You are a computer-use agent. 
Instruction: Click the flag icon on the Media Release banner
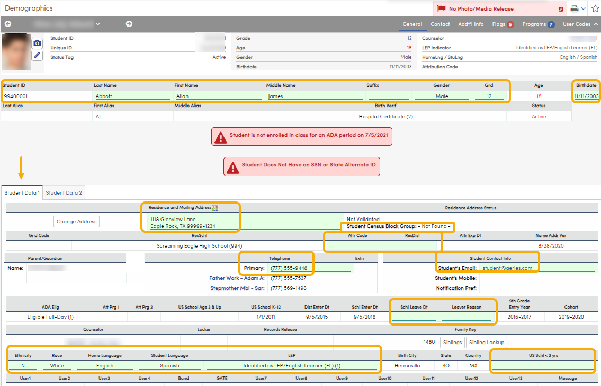[x=441, y=8]
